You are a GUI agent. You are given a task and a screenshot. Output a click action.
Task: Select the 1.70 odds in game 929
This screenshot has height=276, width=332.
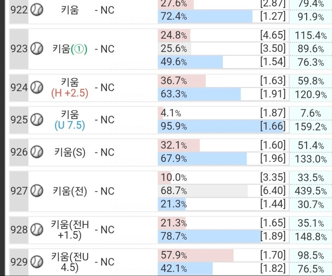click(273, 255)
